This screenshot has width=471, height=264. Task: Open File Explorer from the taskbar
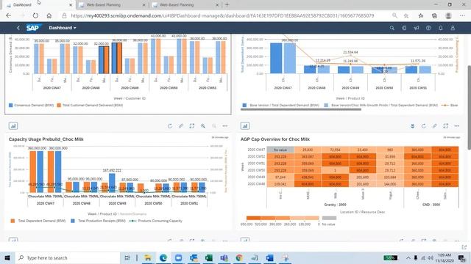point(148,257)
